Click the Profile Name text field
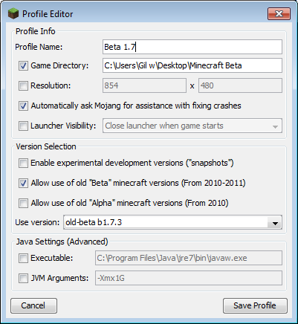 tap(192, 47)
